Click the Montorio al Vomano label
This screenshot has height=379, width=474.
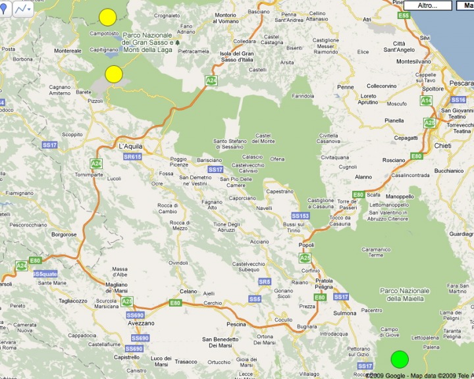point(226,18)
